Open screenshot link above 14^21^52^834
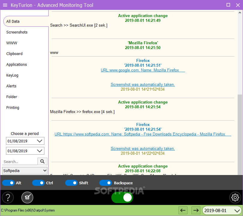This screenshot has height=216, width=243. pos(143,84)
